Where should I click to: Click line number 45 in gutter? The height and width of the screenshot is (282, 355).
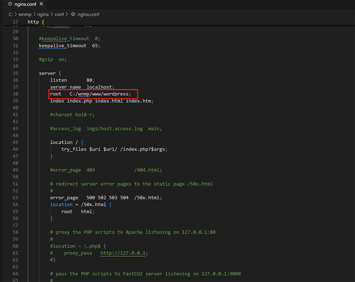15,142
